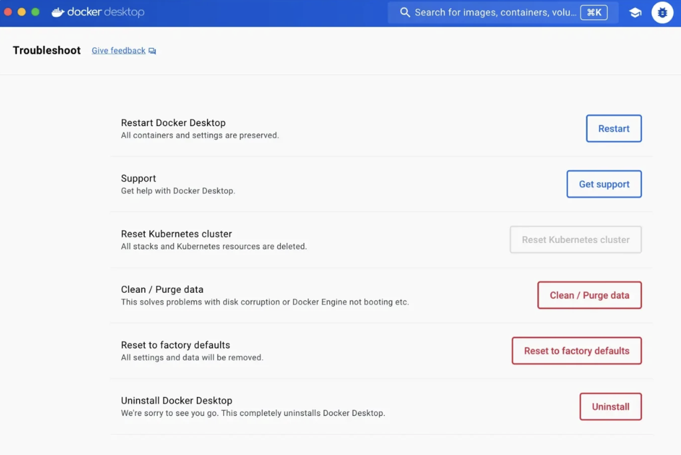This screenshot has height=455, width=681.
Task: Click the Reset to factory defaults button
Action: coord(577,351)
